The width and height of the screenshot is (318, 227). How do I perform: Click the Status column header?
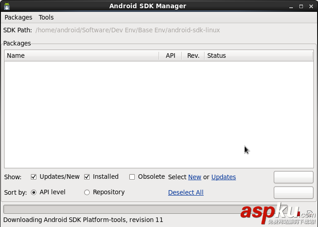point(259,55)
